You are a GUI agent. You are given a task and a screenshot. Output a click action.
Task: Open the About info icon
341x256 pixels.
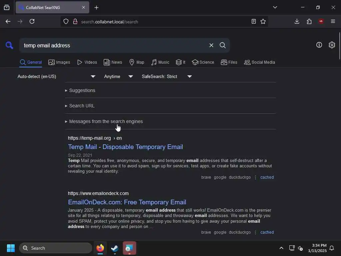[x=319, y=45]
